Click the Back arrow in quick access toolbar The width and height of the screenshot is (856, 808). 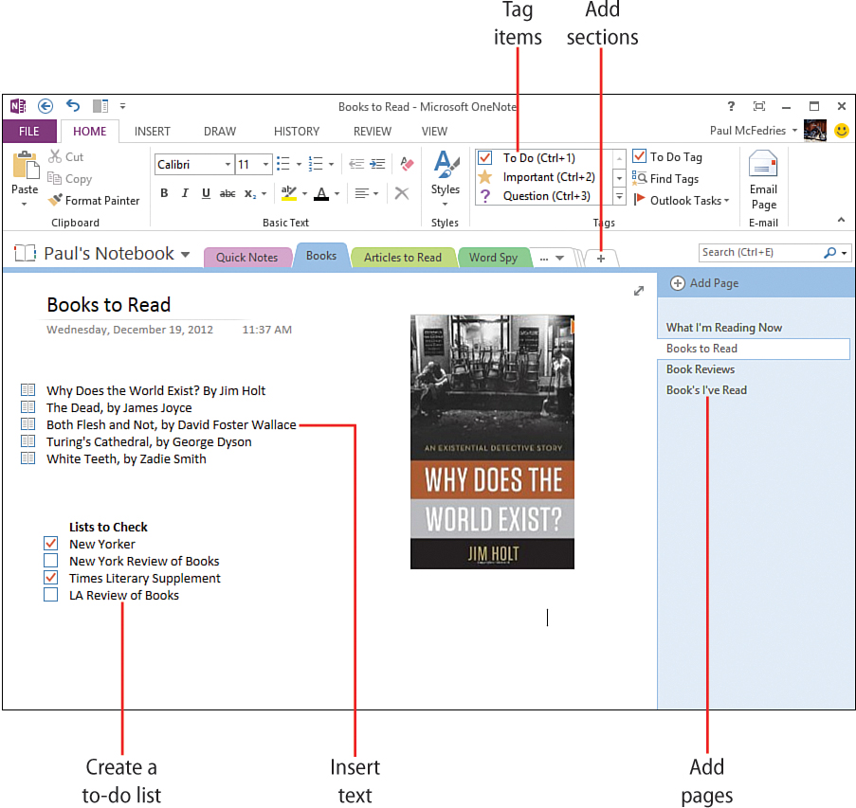(x=46, y=106)
